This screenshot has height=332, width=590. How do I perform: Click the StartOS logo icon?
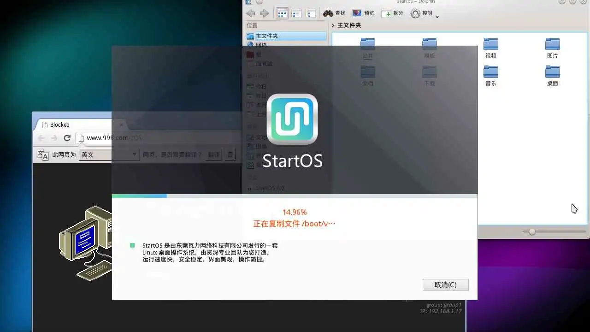(x=292, y=119)
